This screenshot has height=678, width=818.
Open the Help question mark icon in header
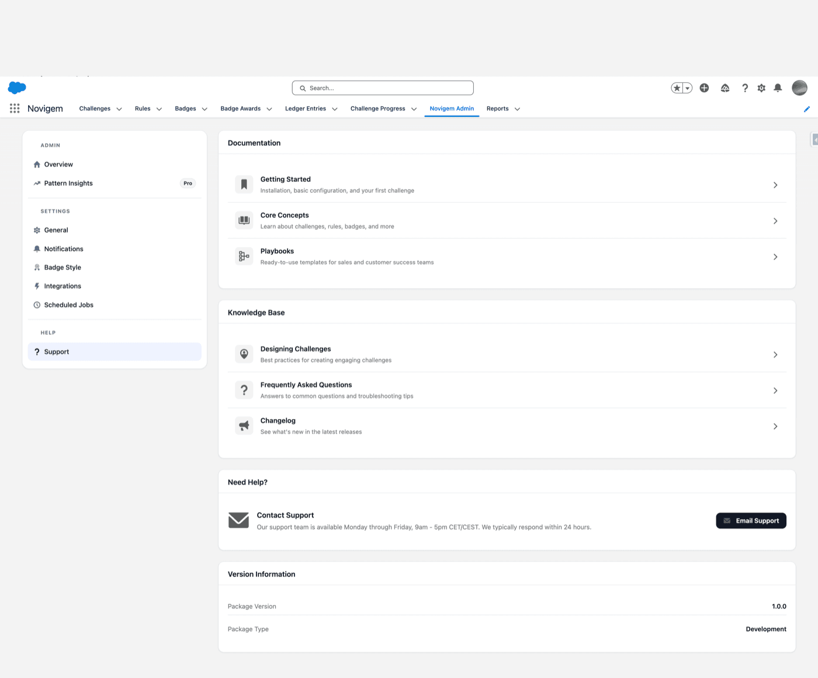coord(745,88)
